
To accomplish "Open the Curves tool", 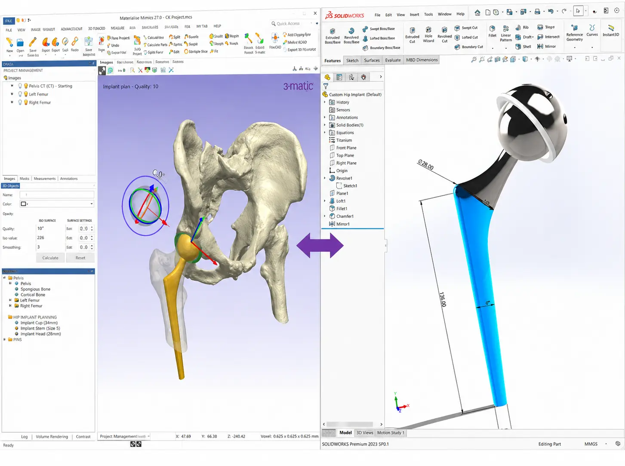I will pyautogui.click(x=592, y=31).
